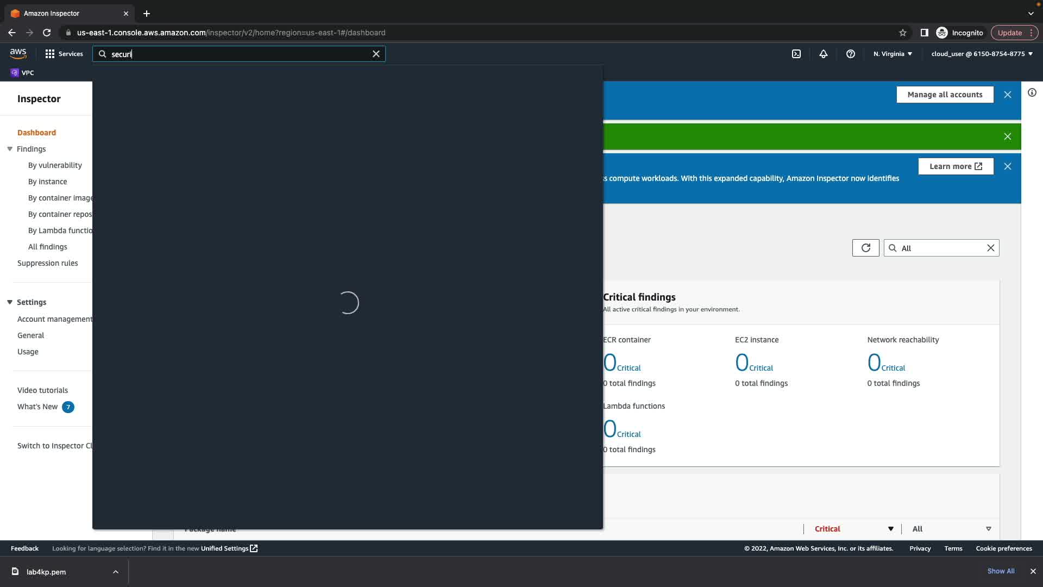Open Suppression rules in sidebar
The image size is (1043, 587).
click(x=48, y=263)
